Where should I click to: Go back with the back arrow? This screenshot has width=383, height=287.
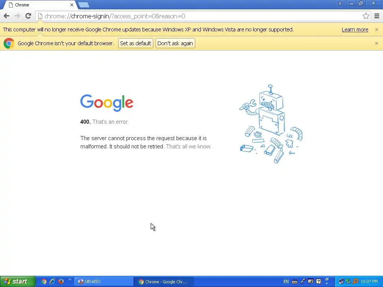(7, 16)
